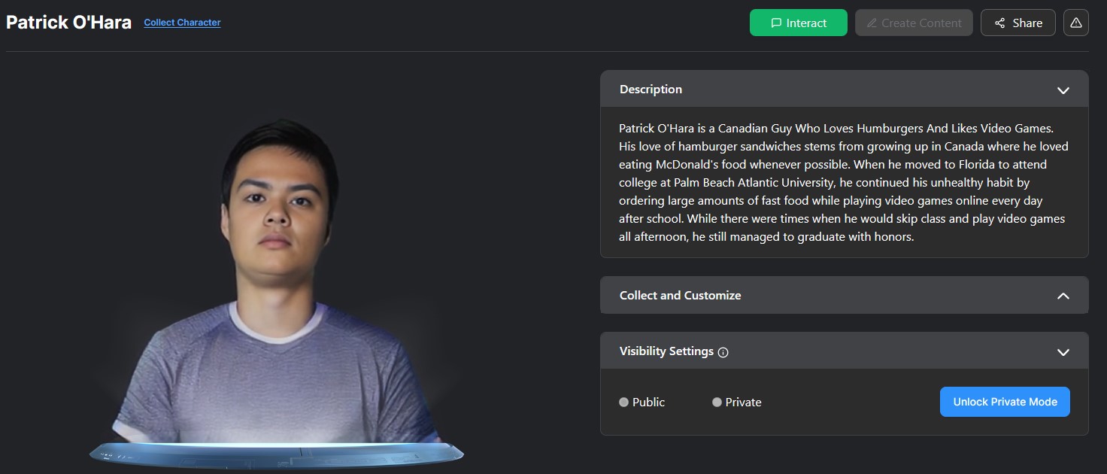Click the Unlock Private Mode button
This screenshot has width=1107, height=474.
(x=1005, y=402)
